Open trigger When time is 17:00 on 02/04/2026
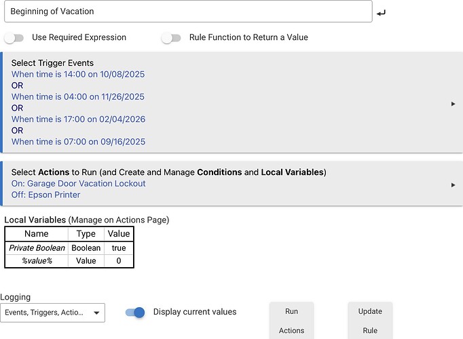Screen dimensions: 463x339 click(78, 119)
